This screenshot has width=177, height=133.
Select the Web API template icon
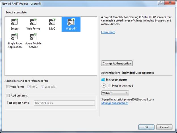71,22
